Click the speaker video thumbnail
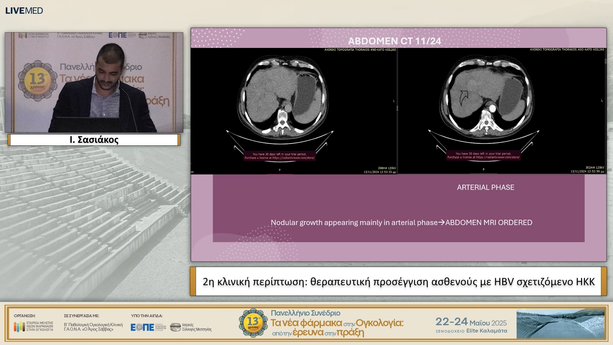Image resolution: width=613 pixels, height=345 pixels. [94, 82]
